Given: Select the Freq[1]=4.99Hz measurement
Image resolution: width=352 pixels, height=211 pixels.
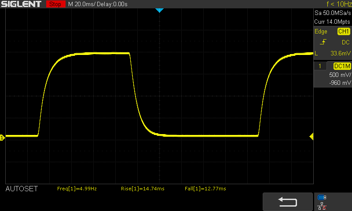Looking at the screenshot, I should [x=77, y=189].
